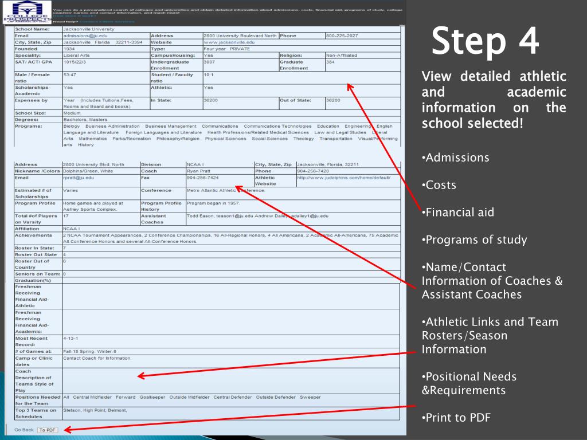
Task: Click the Costs bullet on the slide
Action: 439,185
